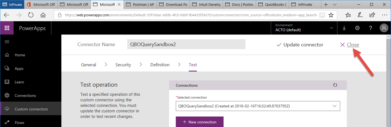Image resolution: width=391 pixels, height=127 pixels.
Task: Click the browser back arrow
Action: [x=7, y=15]
